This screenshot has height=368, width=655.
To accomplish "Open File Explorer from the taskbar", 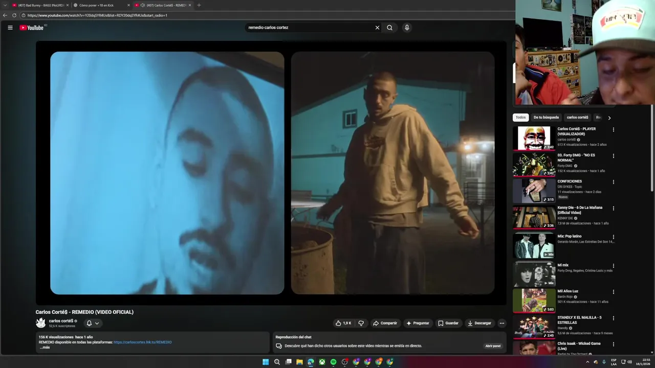I will pyautogui.click(x=299, y=362).
